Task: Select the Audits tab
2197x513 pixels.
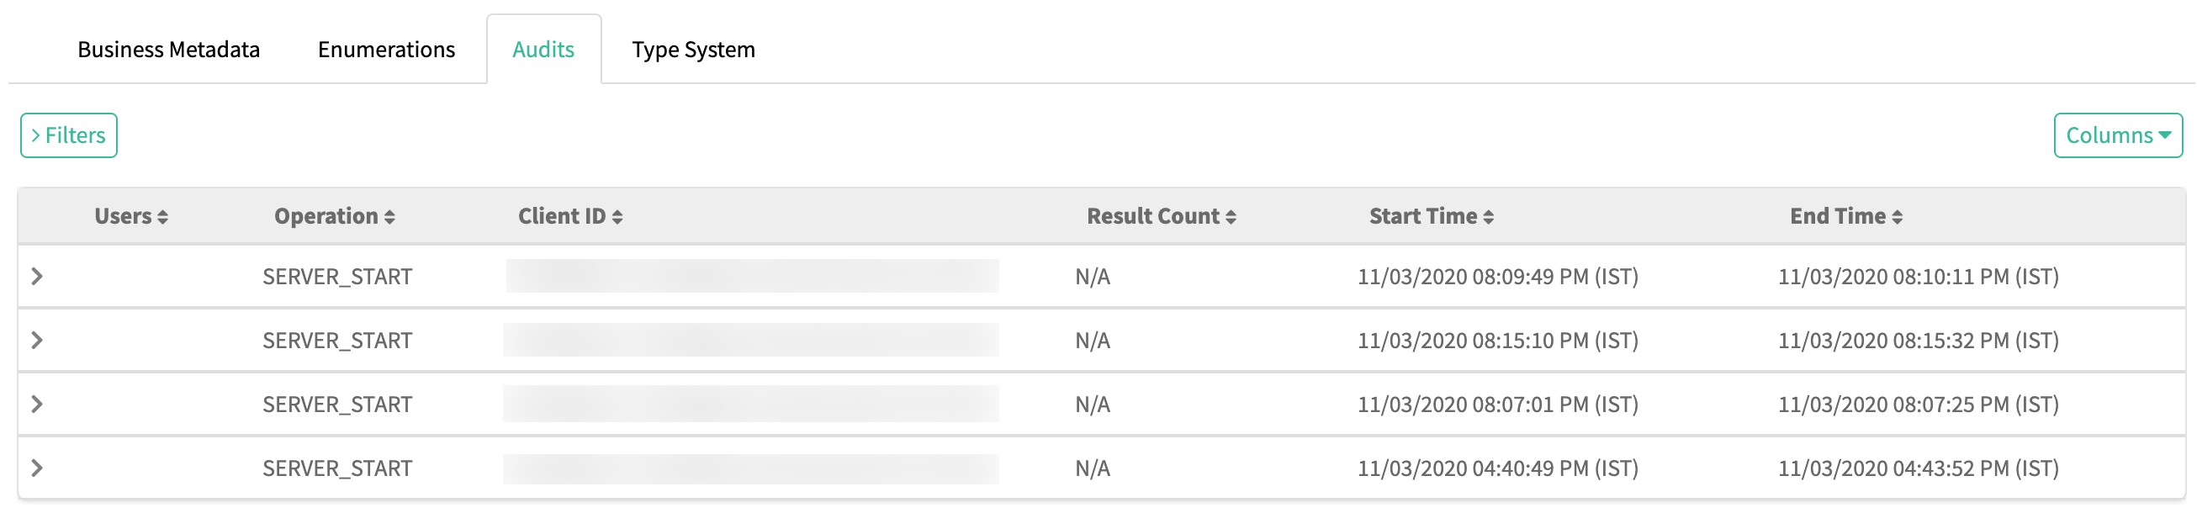Action: point(543,50)
